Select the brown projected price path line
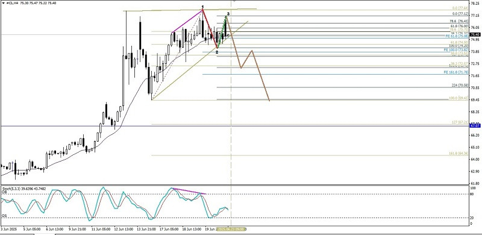 click(248, 58)
